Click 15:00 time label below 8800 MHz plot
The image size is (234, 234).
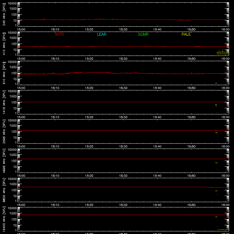(21, 205)
